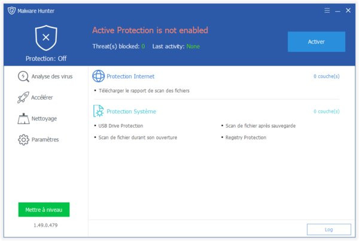Click 'Scan de fichier durant son ouverture'
This screenshot has height=241, width=359.
point(138,137)
